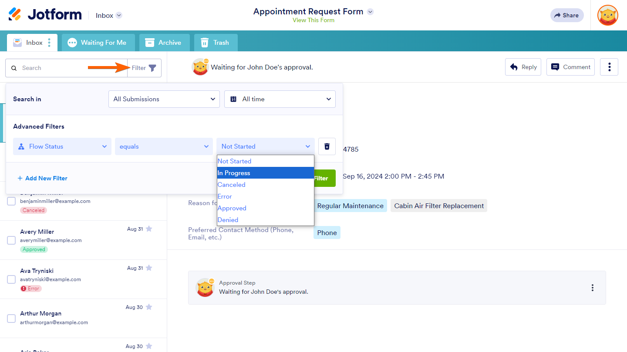Tick the Arthur Morgan submission checkbox

pos(11,319)
